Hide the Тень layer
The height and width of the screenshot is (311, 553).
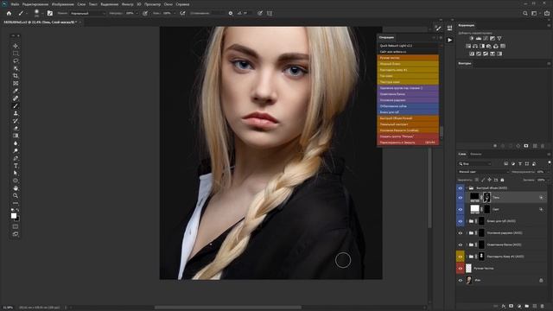[461, 198]
